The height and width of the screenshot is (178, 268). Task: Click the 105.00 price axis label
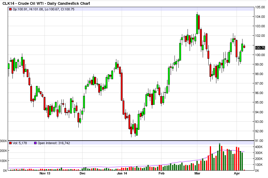[260, 7]
